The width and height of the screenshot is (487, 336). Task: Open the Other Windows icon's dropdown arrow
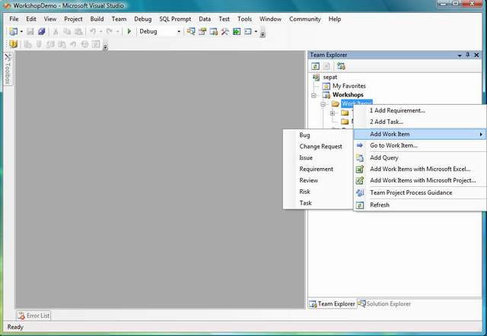point(256,32)
